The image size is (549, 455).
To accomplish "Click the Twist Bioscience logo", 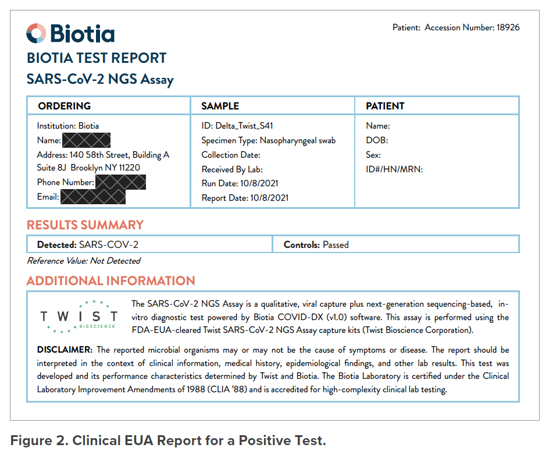I will [79, 317].
